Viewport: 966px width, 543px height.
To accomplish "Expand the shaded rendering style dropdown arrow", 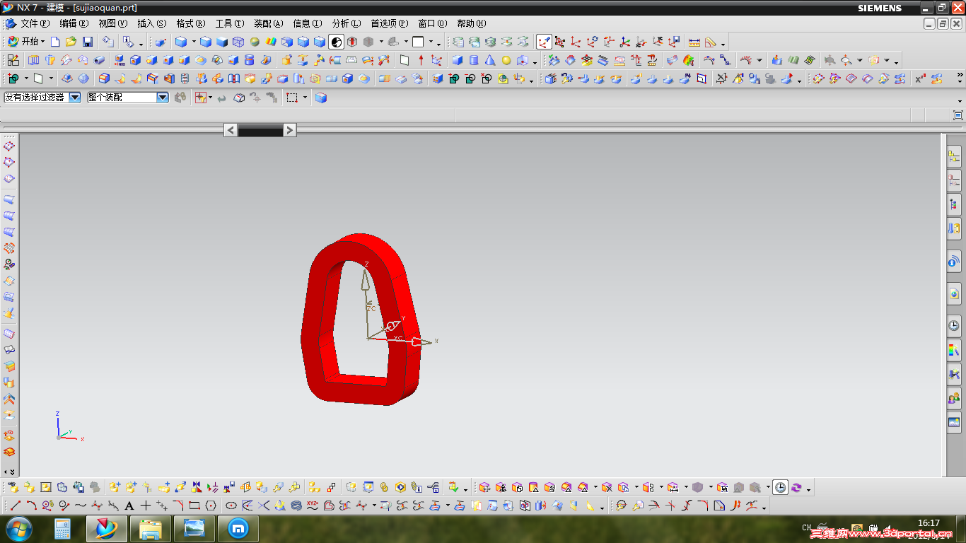I will tap(194, 42).
